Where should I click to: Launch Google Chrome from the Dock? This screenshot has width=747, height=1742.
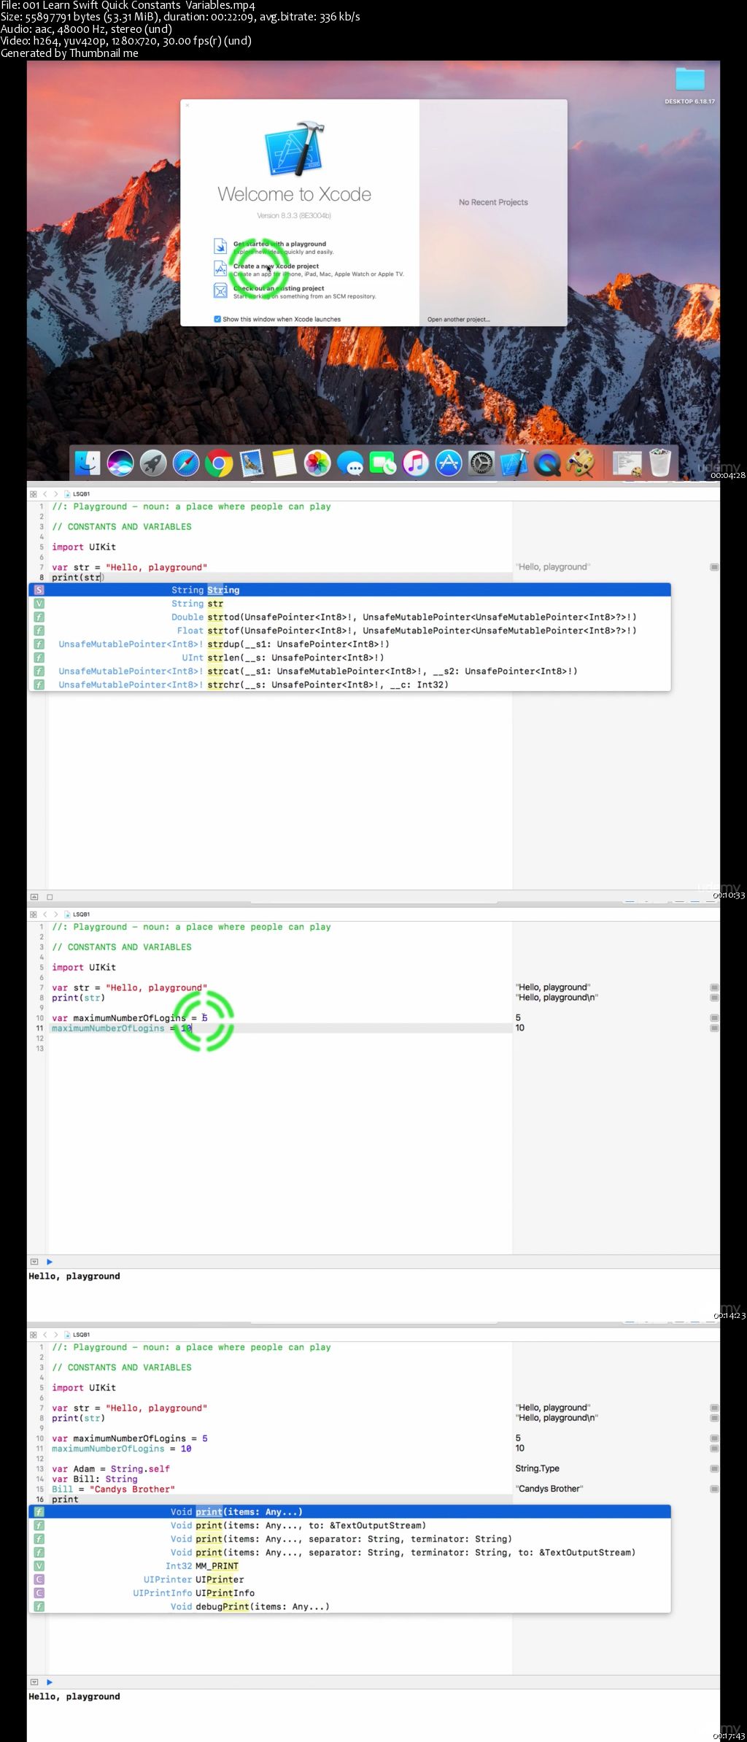tap(219, 463)
